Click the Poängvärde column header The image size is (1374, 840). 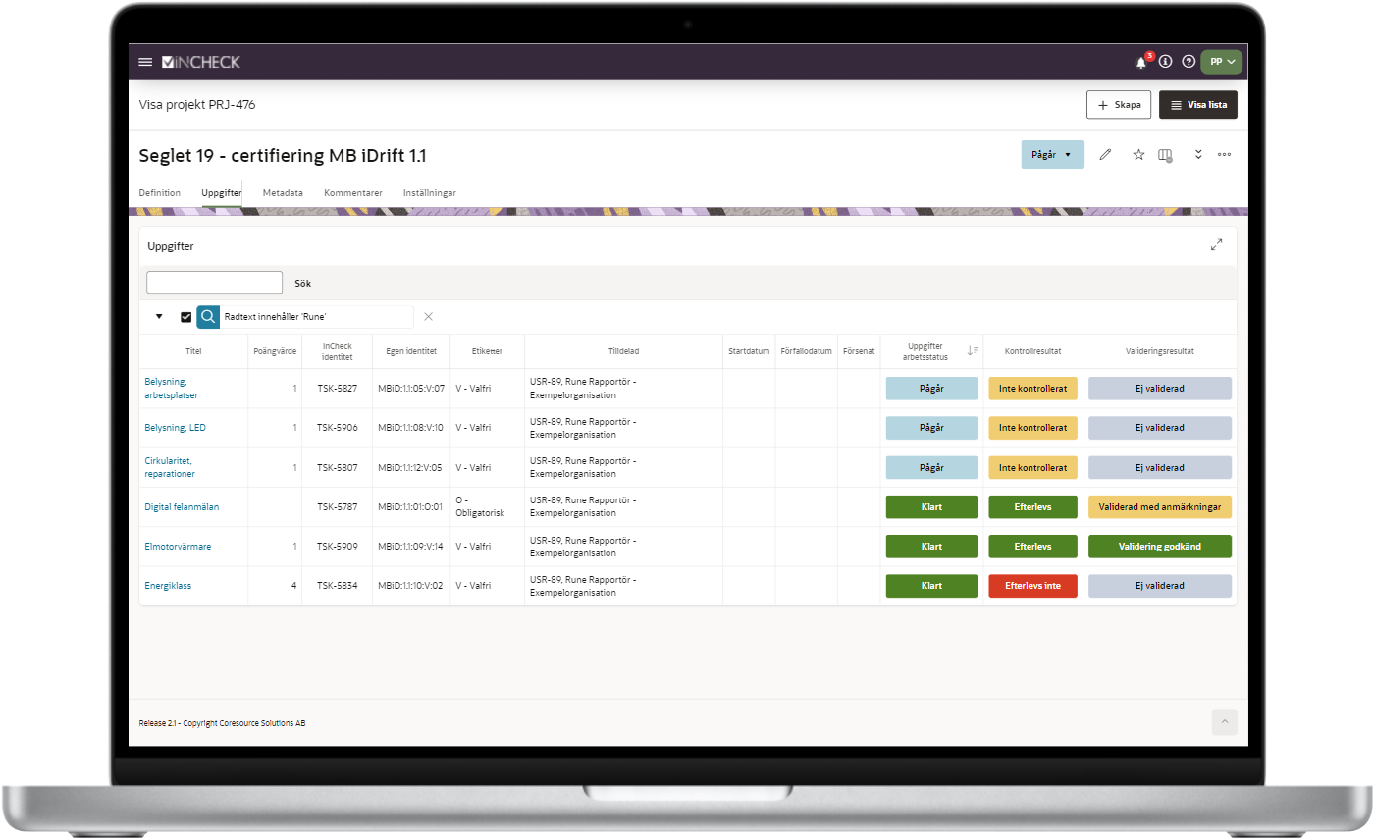click(x=275, y=351)
